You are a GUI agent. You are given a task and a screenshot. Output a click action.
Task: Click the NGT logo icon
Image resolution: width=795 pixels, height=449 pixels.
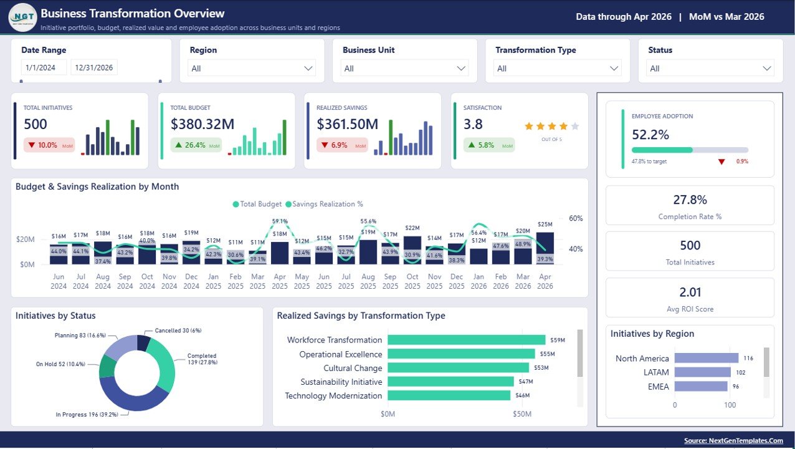[23, 17]
